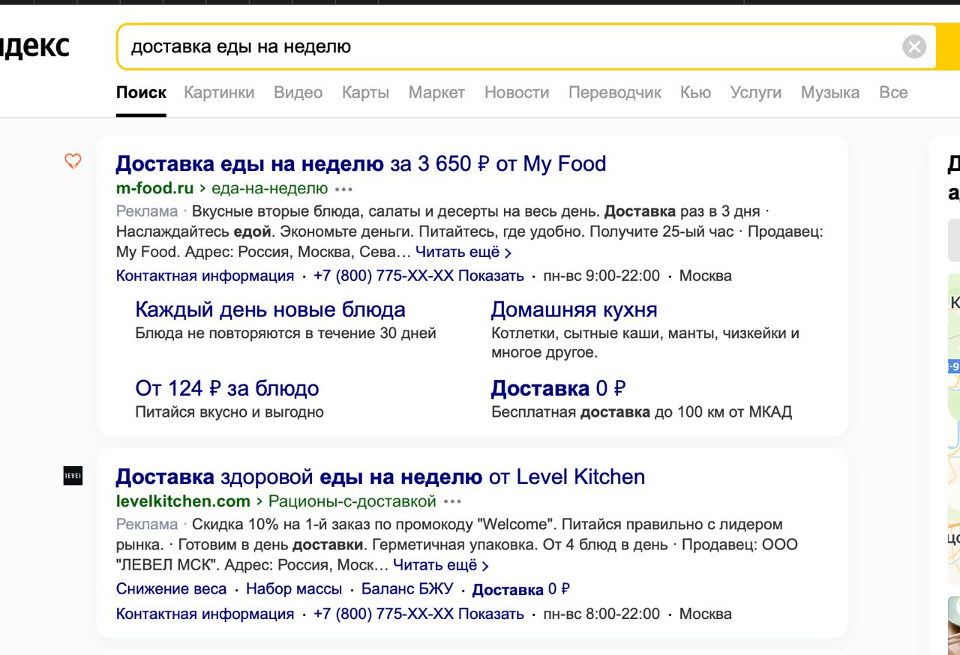Open the Домашняя кухня sitelink
The image size is (960, 655).
point(574,310)
